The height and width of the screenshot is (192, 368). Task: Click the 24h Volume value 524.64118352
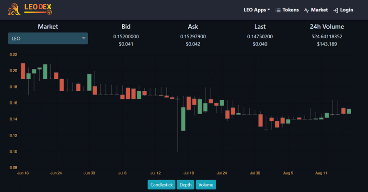(x=327, y=36)
